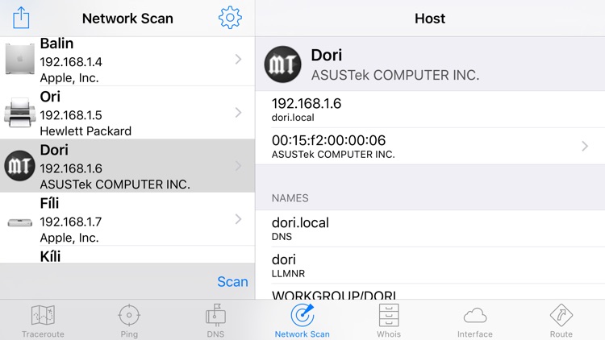The height and width of the screenshot is (340, 605).
Task: Select the Balin host name
Action: (56, 44)
